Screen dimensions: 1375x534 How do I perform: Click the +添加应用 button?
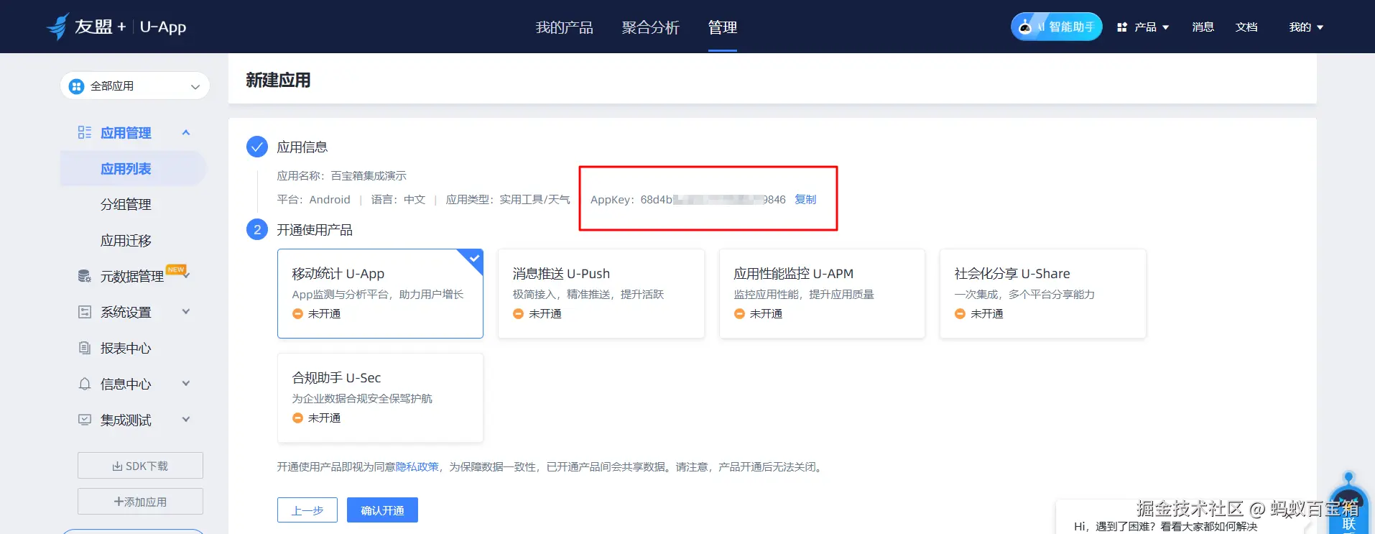click(140, 502)
